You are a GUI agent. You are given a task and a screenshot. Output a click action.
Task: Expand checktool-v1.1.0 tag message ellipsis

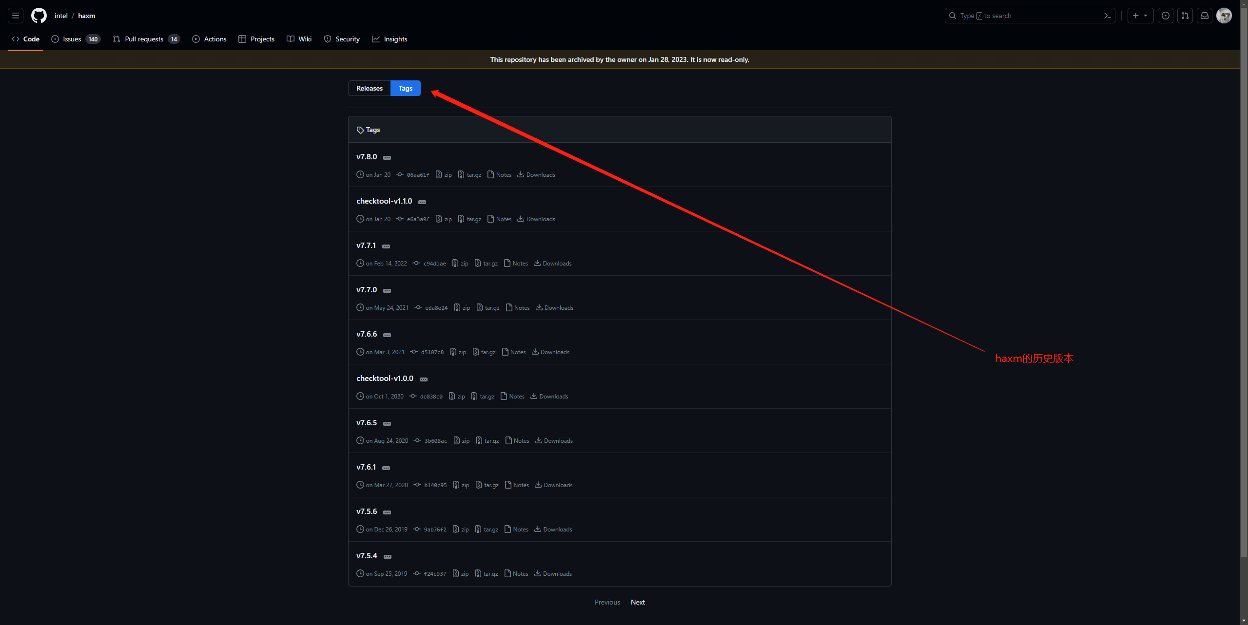tap(422, 202)
